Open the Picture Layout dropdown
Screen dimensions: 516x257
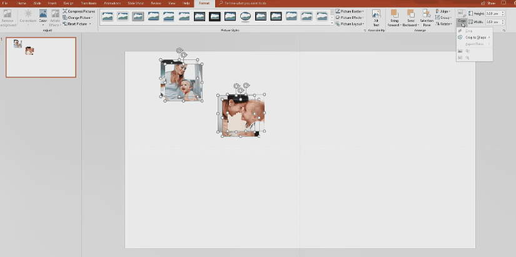pyautogui.click(x=350, y=24)
